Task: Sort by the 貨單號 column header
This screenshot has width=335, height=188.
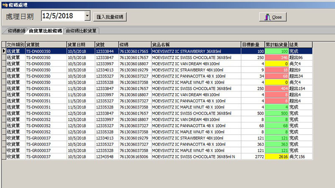Action: [x=46, y=44]
